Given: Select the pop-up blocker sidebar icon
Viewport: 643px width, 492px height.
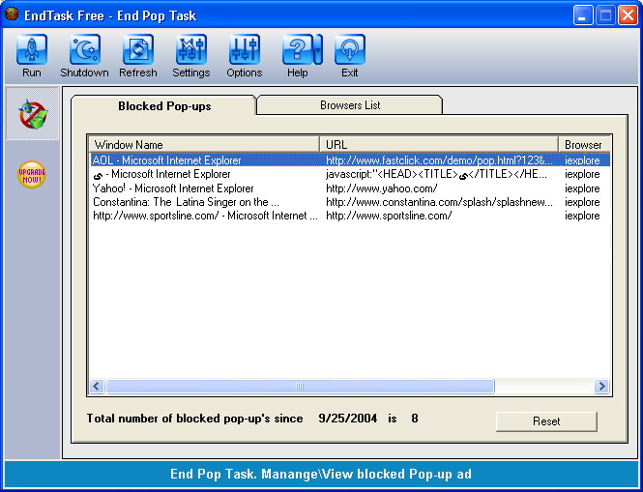Looking at the screenshot, I should [x=33, y=113].
